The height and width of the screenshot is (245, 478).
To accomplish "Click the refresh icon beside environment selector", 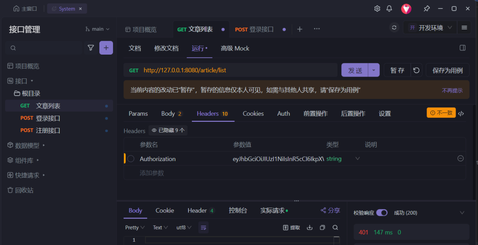I will 394,28.
